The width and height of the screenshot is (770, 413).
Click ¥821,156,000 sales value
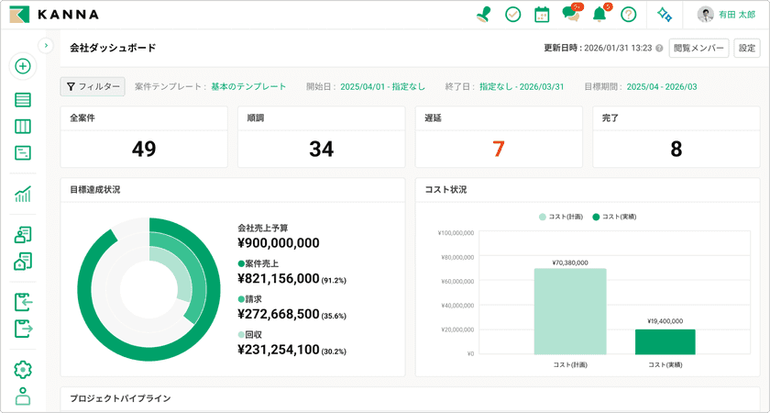click(279, 279)
